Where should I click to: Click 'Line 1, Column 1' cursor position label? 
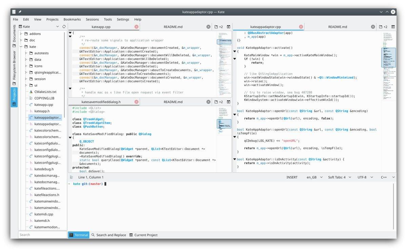91,177
